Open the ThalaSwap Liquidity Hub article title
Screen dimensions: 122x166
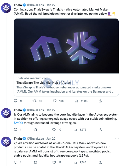pyautogui.click(x=44, y=83)
